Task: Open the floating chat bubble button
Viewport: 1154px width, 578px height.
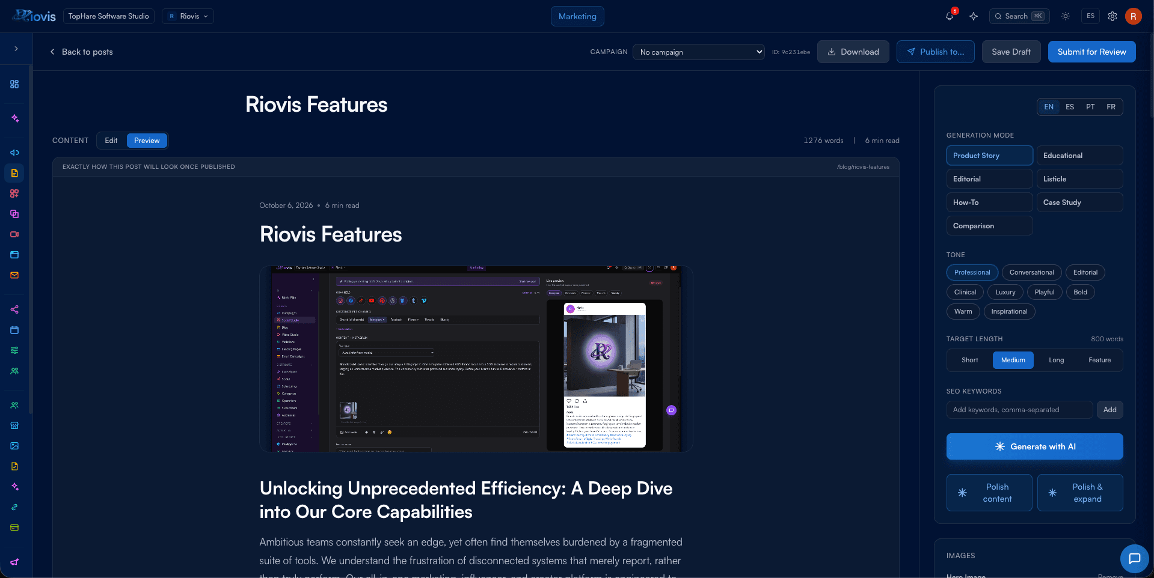Action: [x=1135, y=559]
